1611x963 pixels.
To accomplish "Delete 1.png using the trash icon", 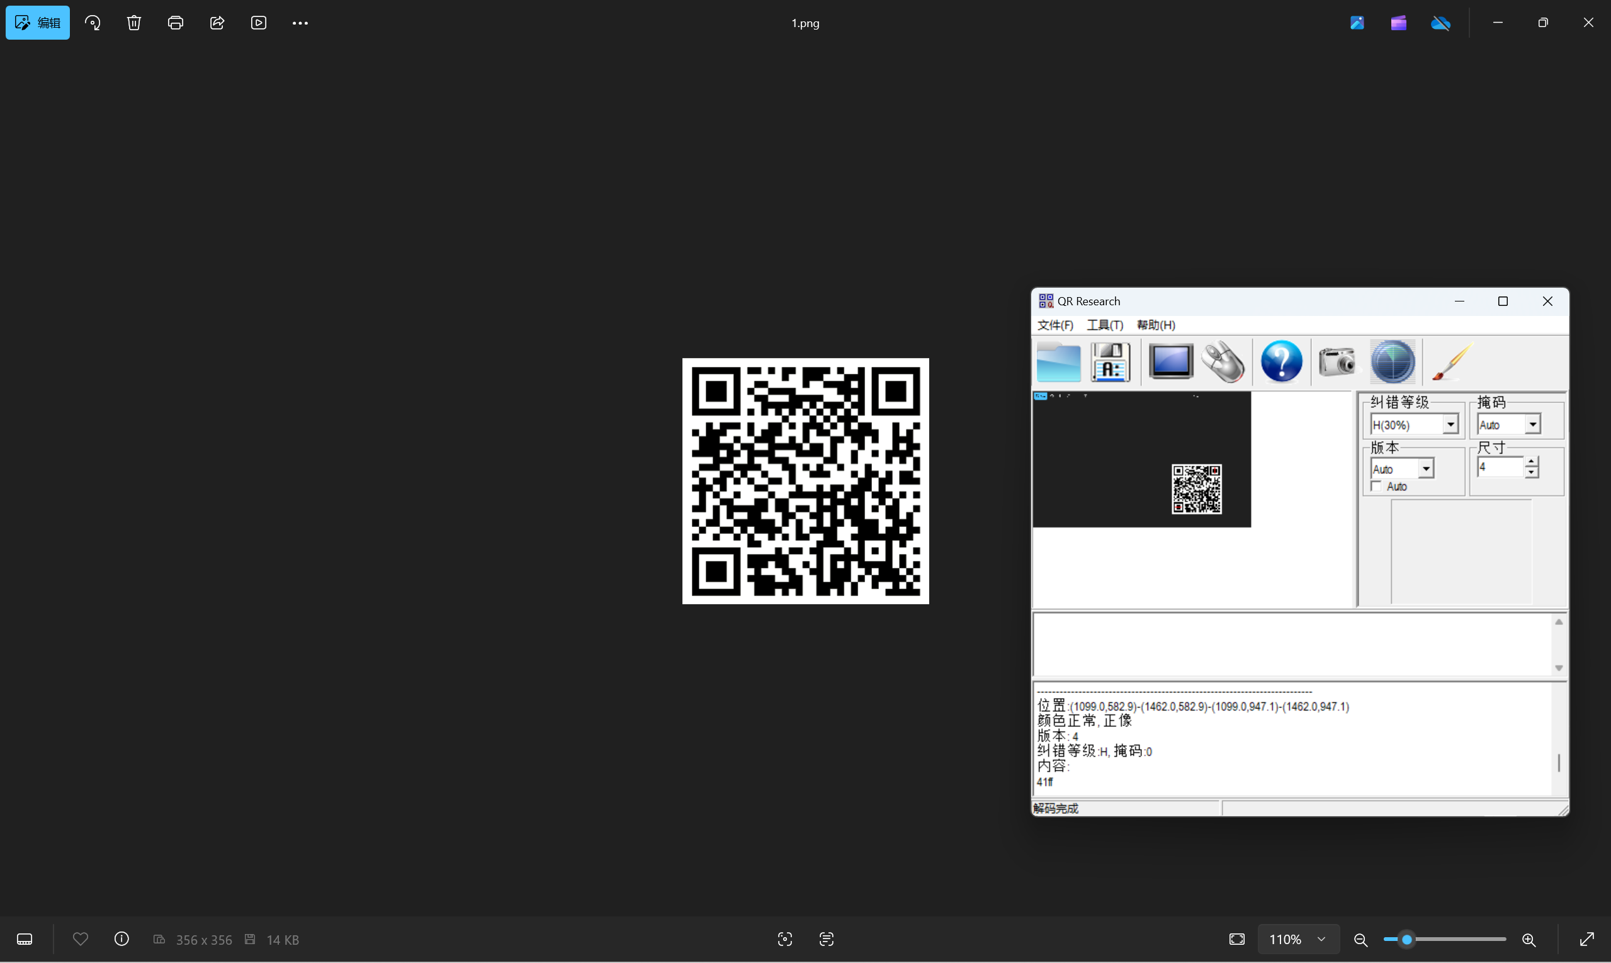I will [133, 23].
